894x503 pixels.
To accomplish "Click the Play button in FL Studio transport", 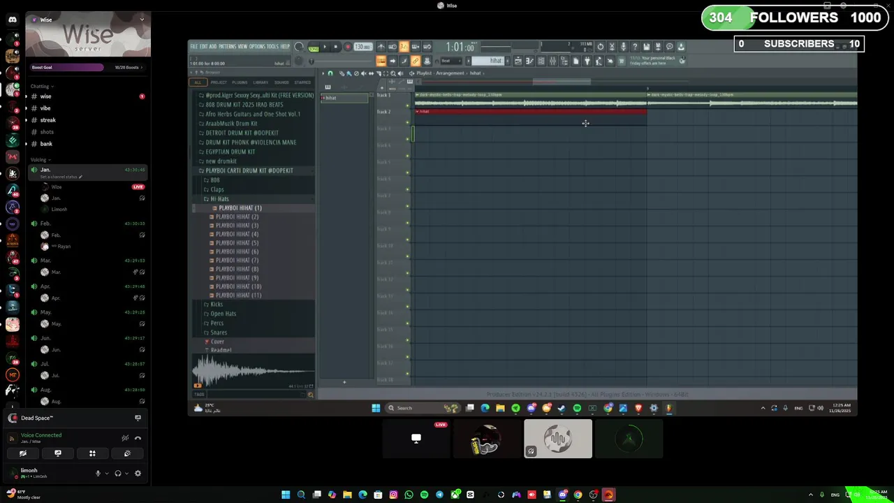I will [325, 47].
